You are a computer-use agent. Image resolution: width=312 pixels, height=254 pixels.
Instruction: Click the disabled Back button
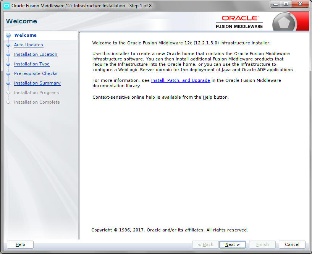point(205,244)
